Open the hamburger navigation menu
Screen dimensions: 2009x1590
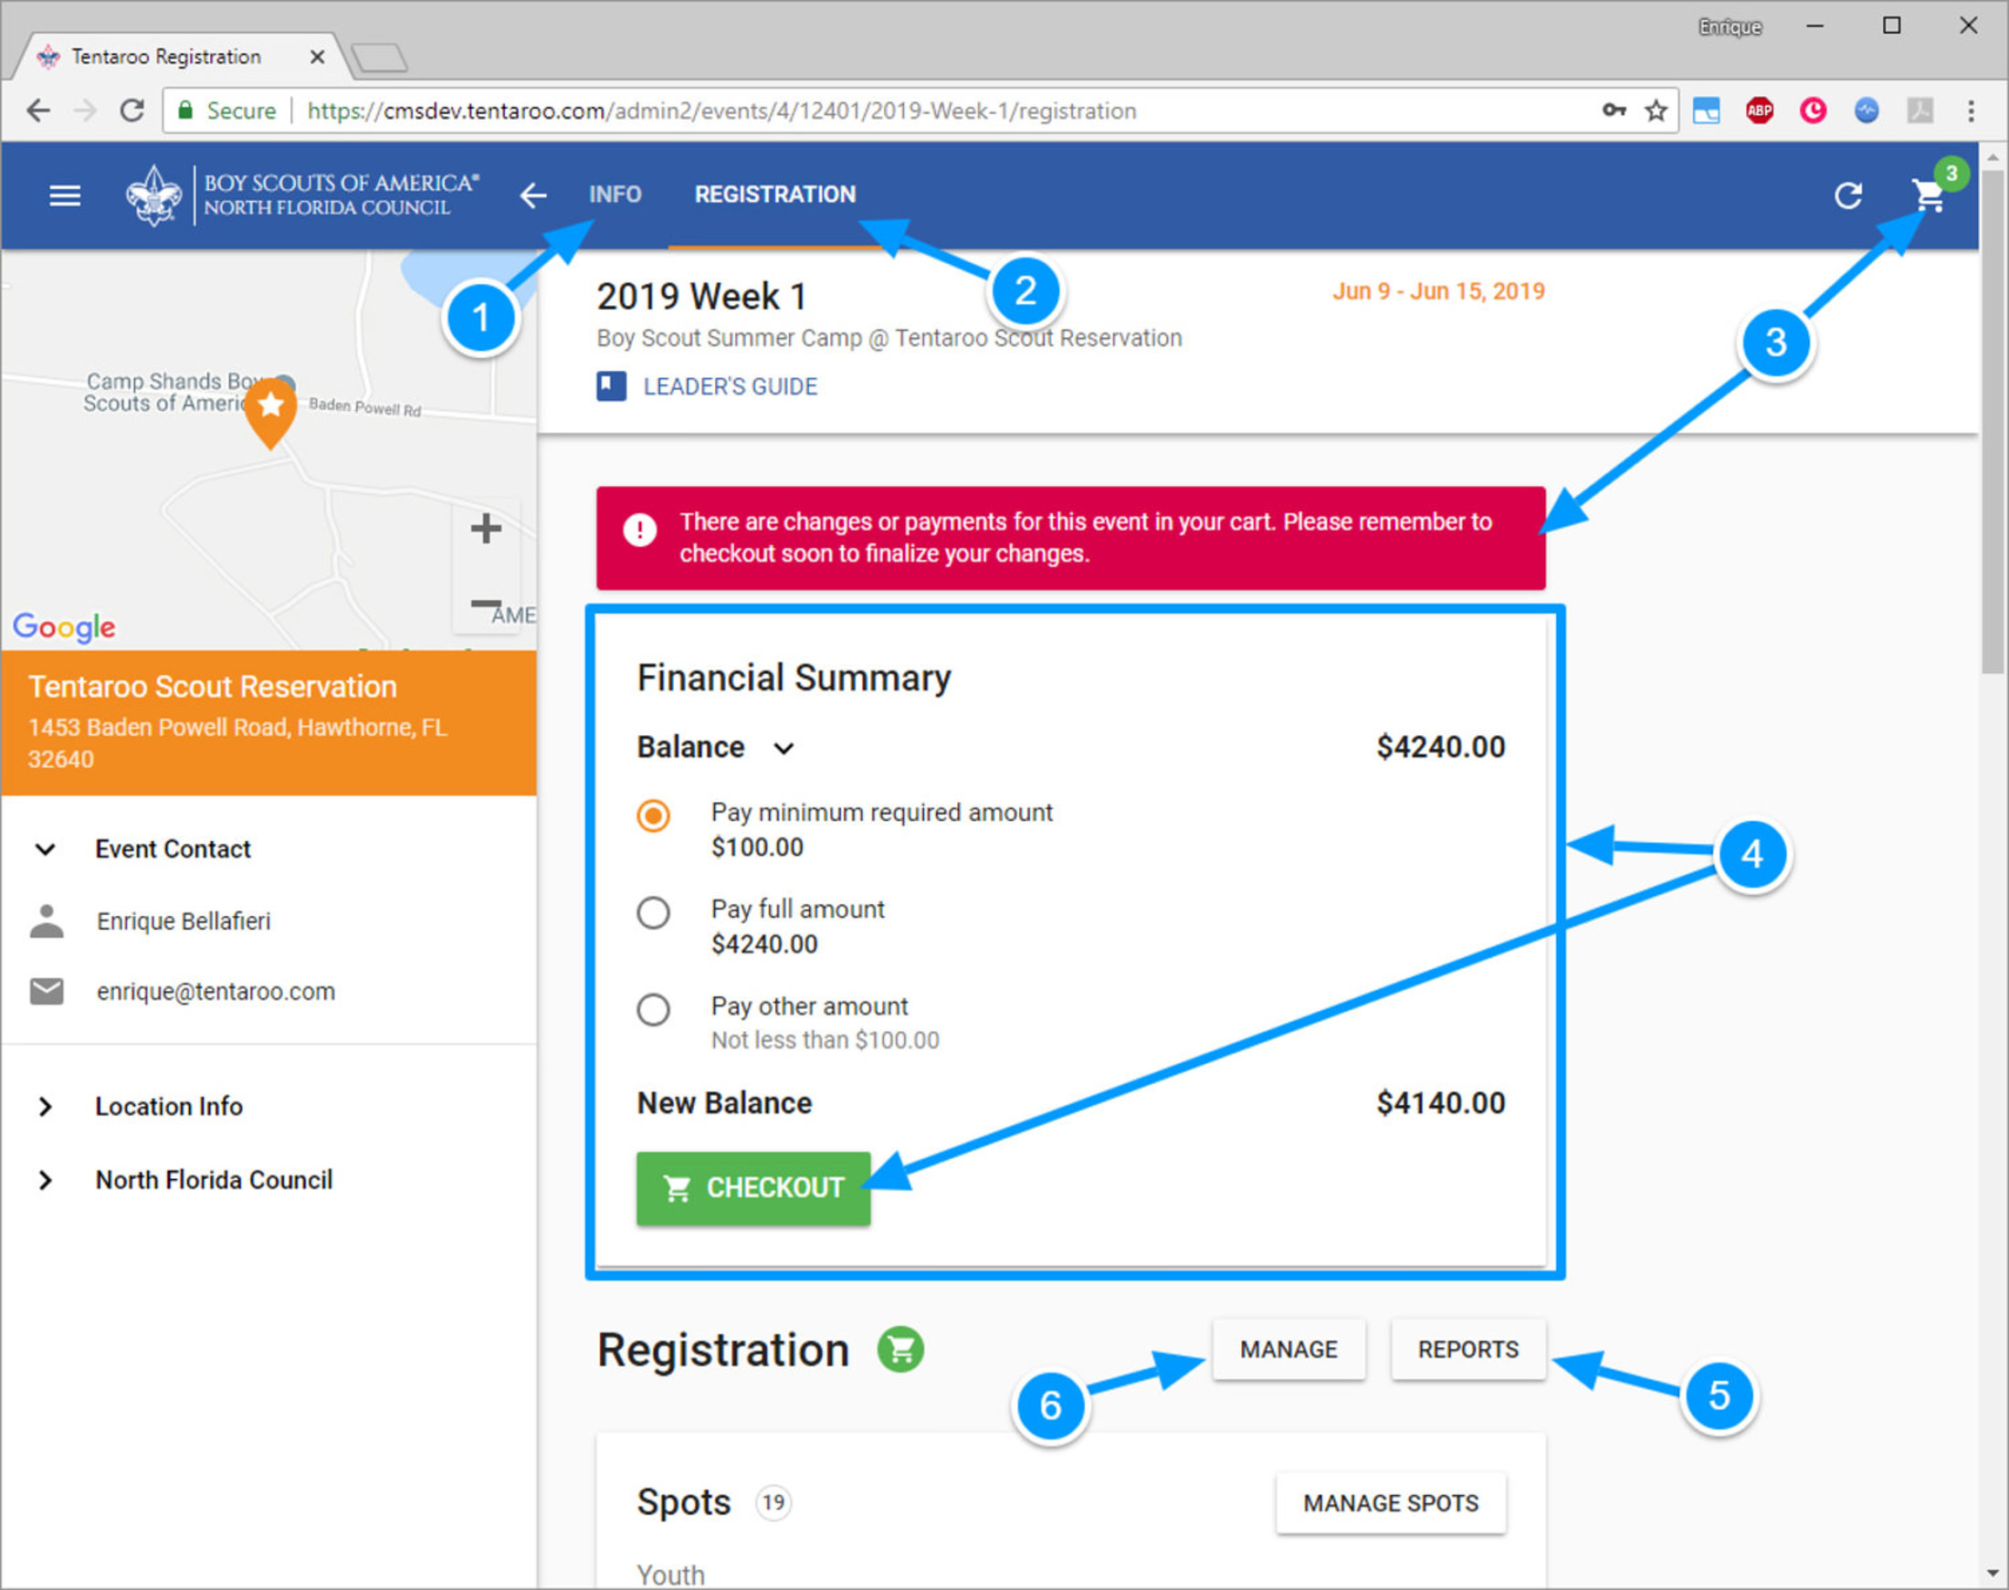64,195
